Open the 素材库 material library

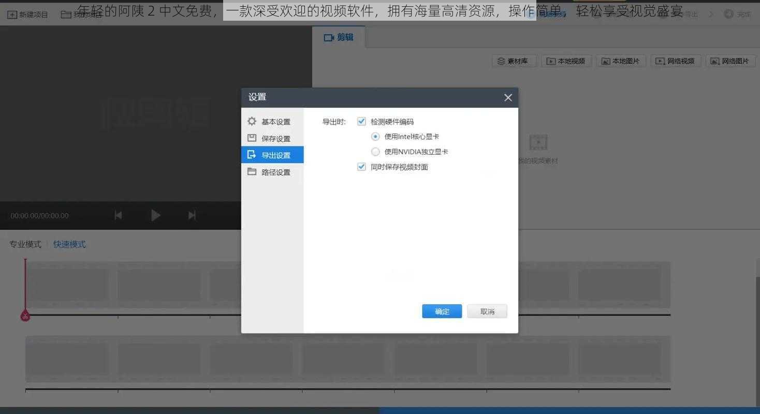tap(514, 61)
